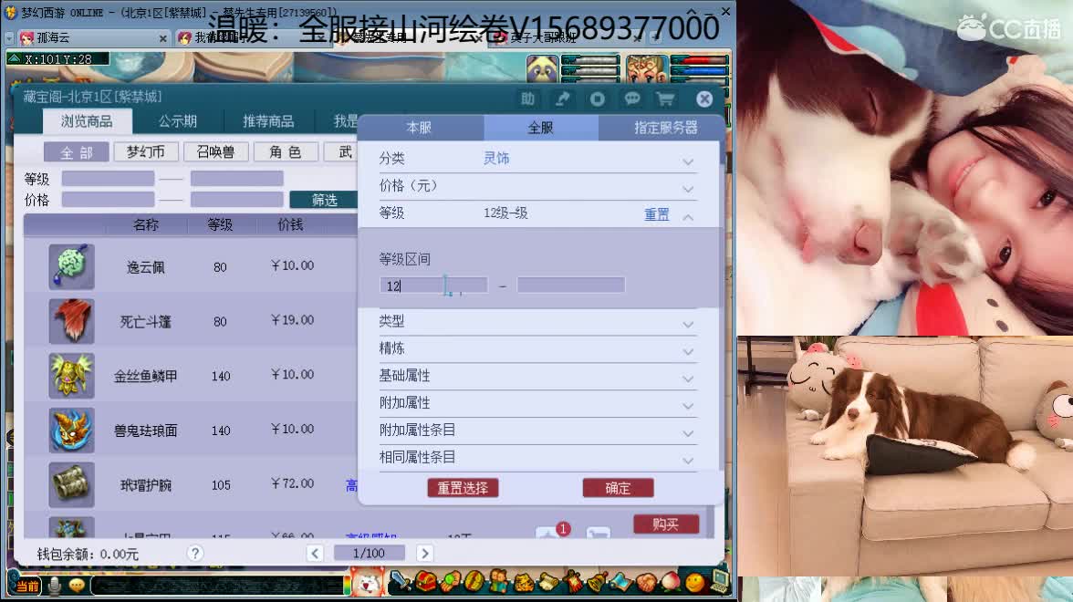Screen dimensions: 1073x602
Task: Select the 梦幻币 category filter
Action: pyautogui.click(x=146, y=151)
